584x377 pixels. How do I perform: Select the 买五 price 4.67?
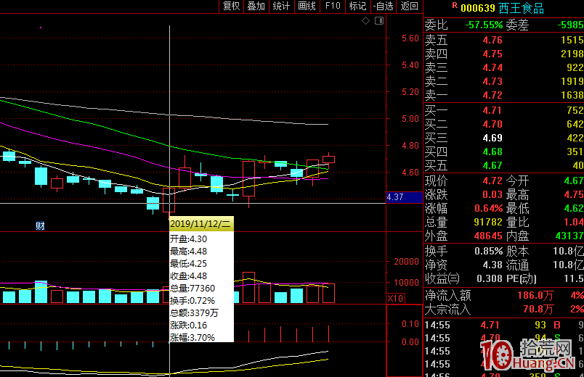(x=492, y=165)
